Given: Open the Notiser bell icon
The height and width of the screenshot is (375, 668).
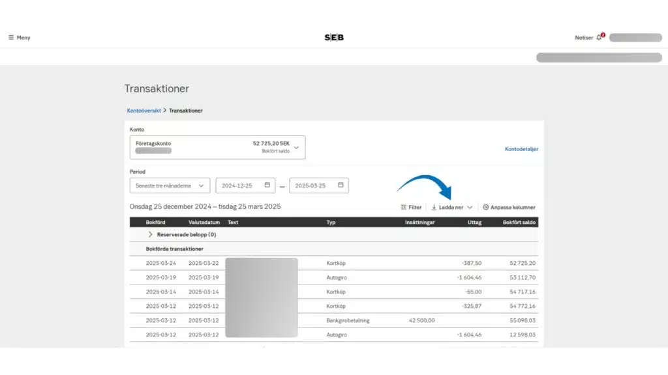Looking at the screenshot, I should pyautogui.click(x=599, y=37).
